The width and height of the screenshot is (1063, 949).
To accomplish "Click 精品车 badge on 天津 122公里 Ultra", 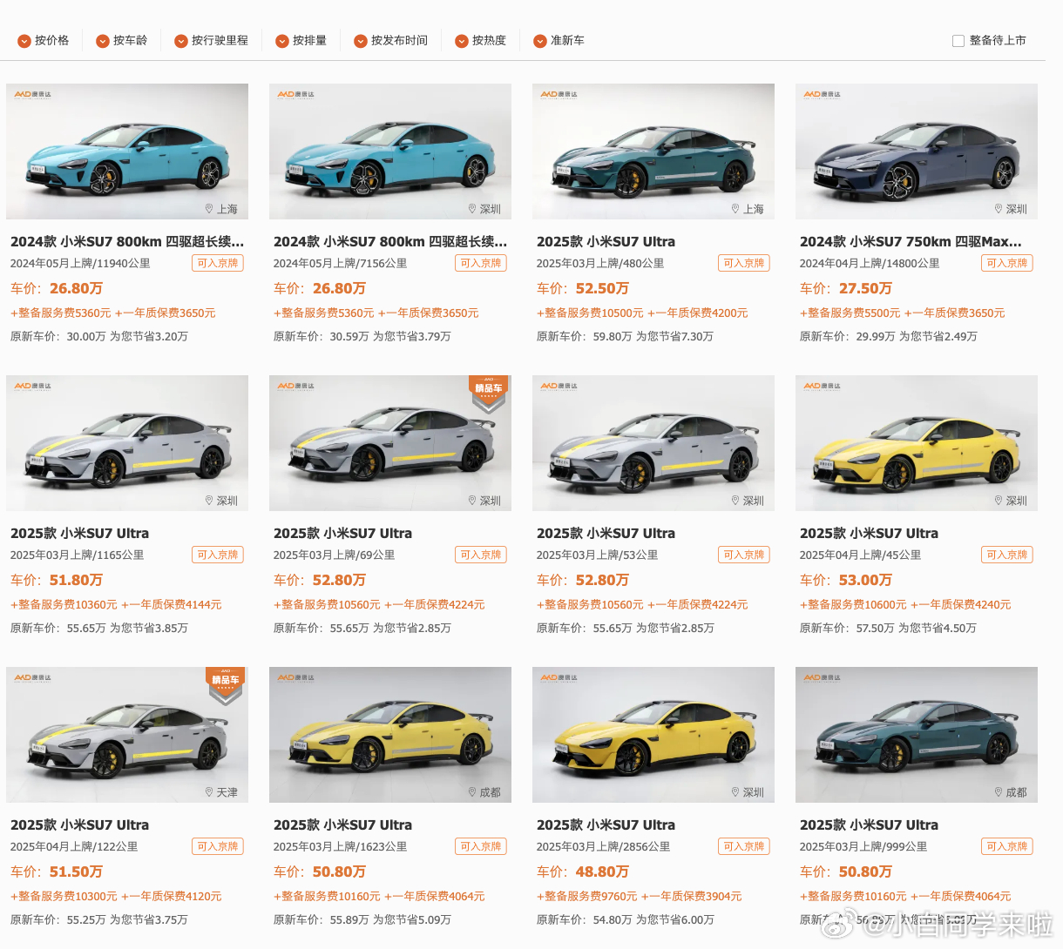I will tap(225, 685).
